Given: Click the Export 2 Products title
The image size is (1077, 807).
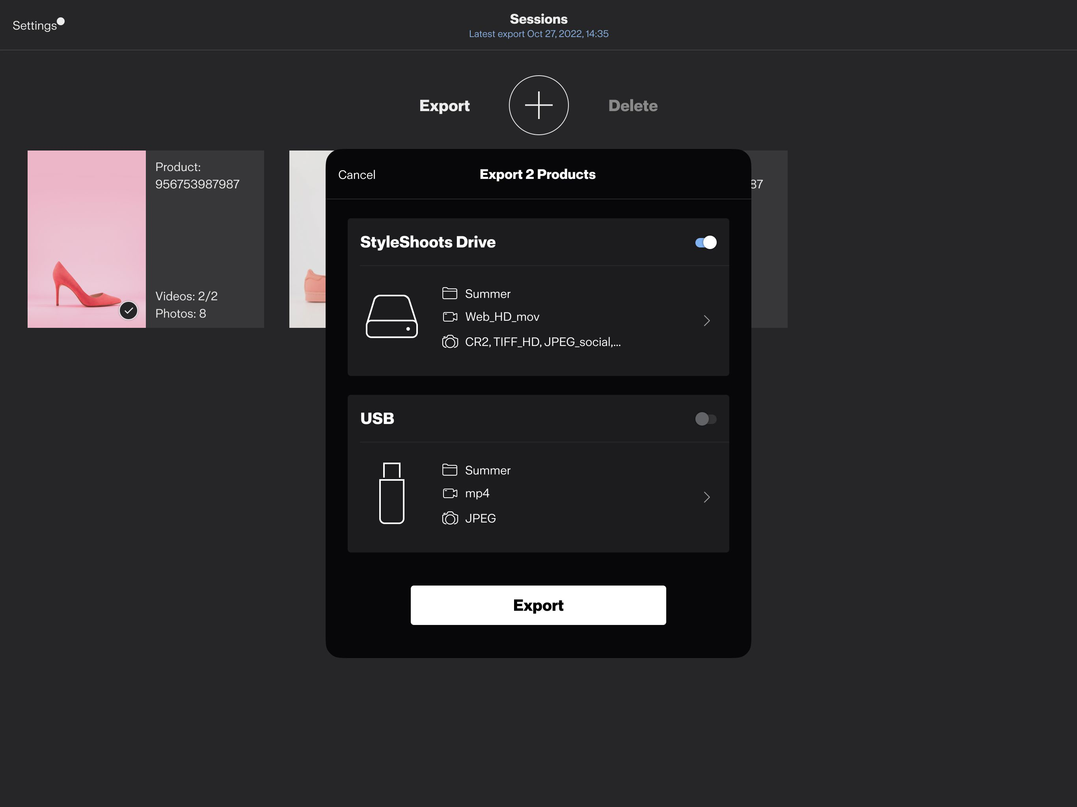Looking at the screenshot, I should click(x=538, y=174).
